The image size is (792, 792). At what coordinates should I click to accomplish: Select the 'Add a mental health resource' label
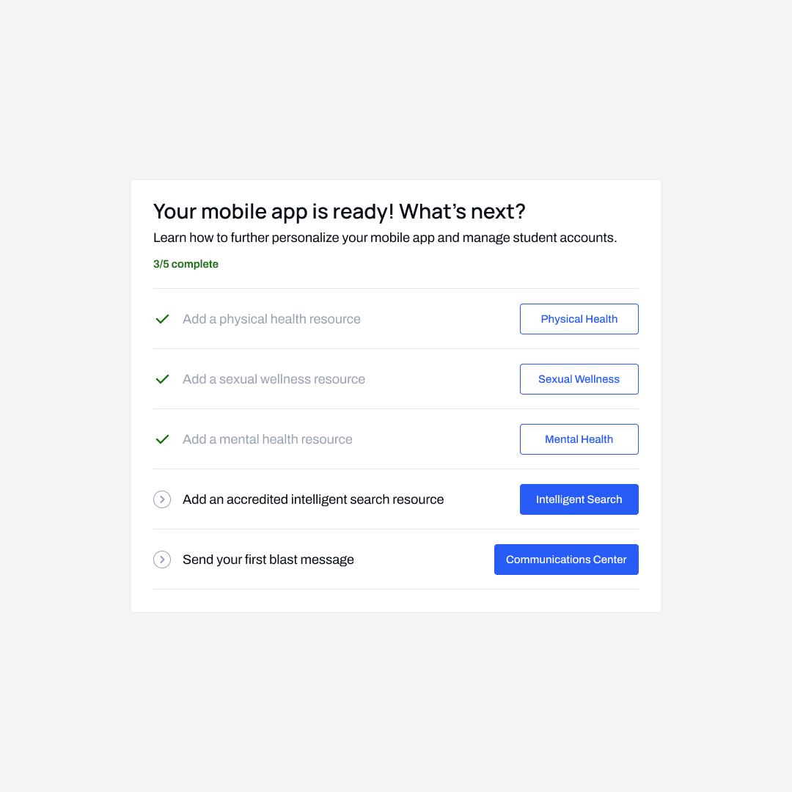(268, 439)
